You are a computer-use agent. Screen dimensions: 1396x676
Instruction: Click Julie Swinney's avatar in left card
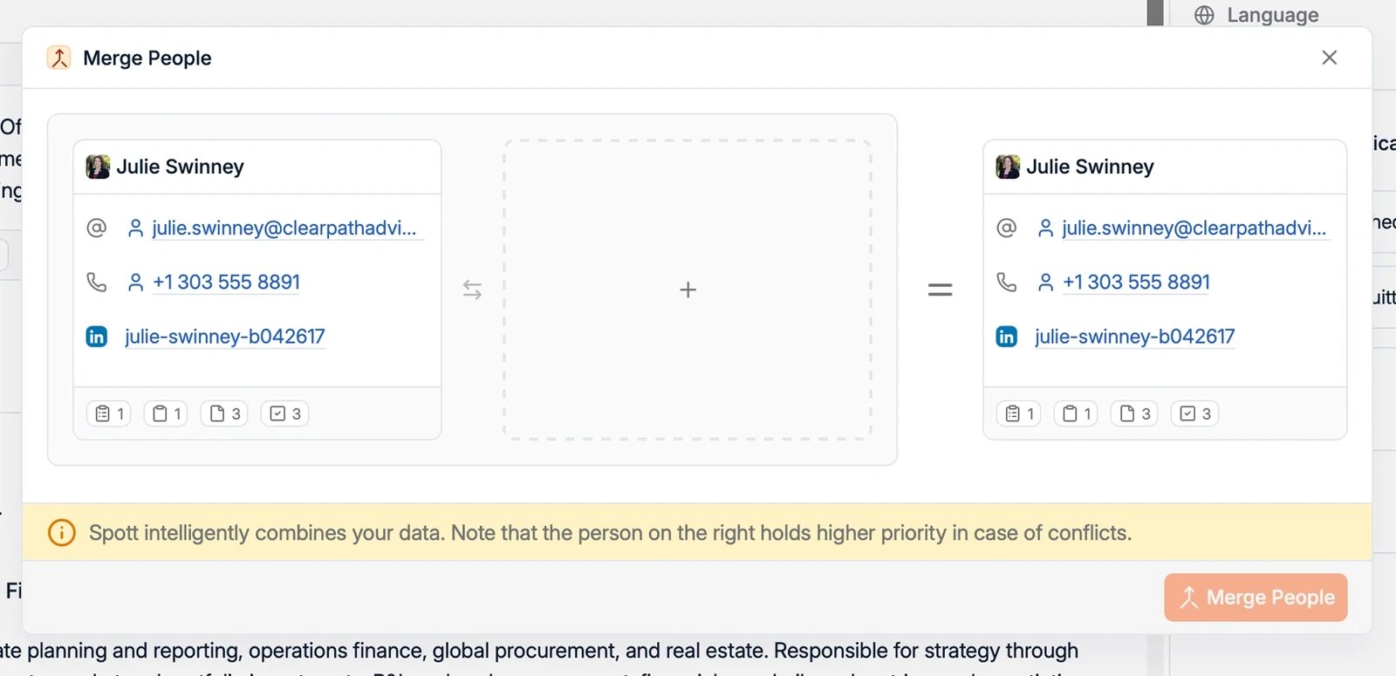point(98,167)
